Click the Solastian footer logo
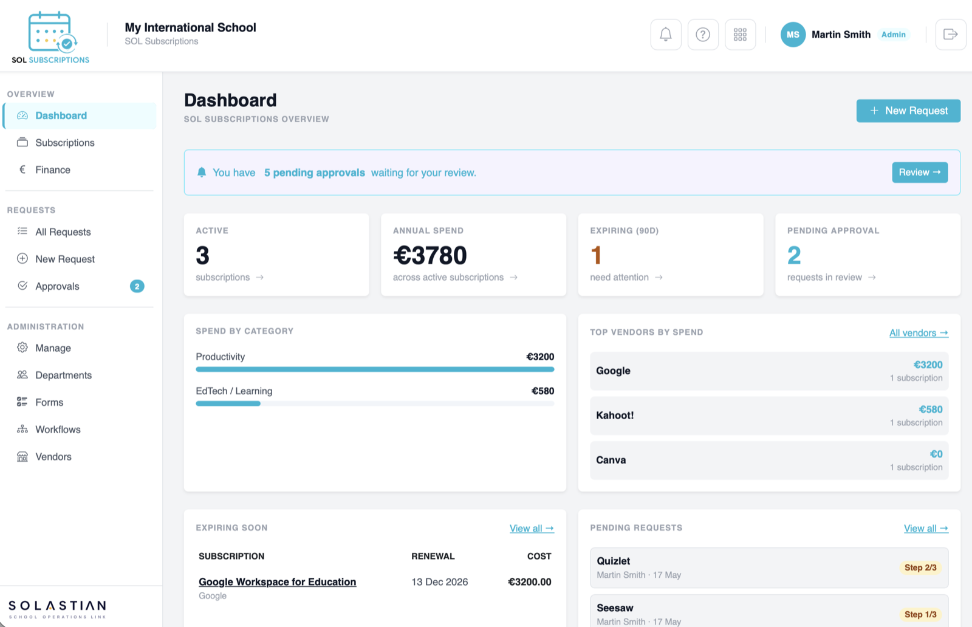Viewport: 972px width, 627px height. point(57,609)
